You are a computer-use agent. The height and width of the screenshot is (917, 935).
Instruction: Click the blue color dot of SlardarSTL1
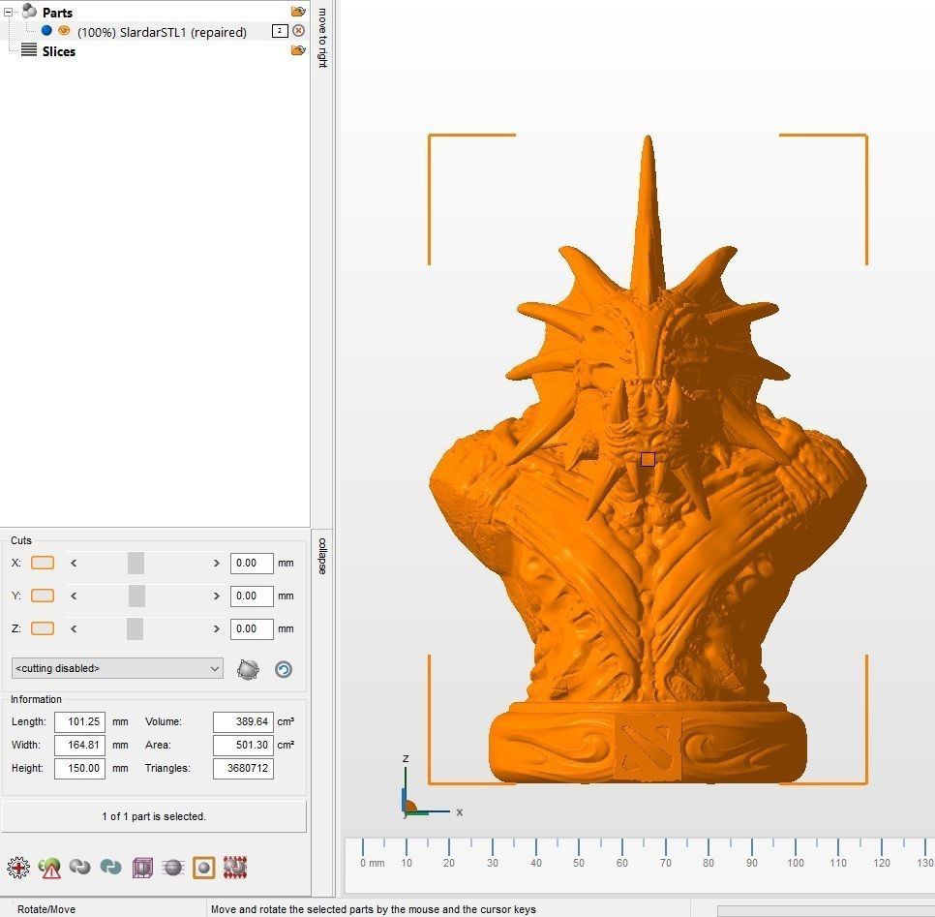(46, 30)
